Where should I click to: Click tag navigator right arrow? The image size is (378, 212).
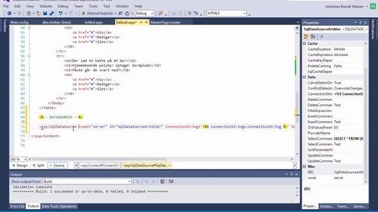pos(295,165)
